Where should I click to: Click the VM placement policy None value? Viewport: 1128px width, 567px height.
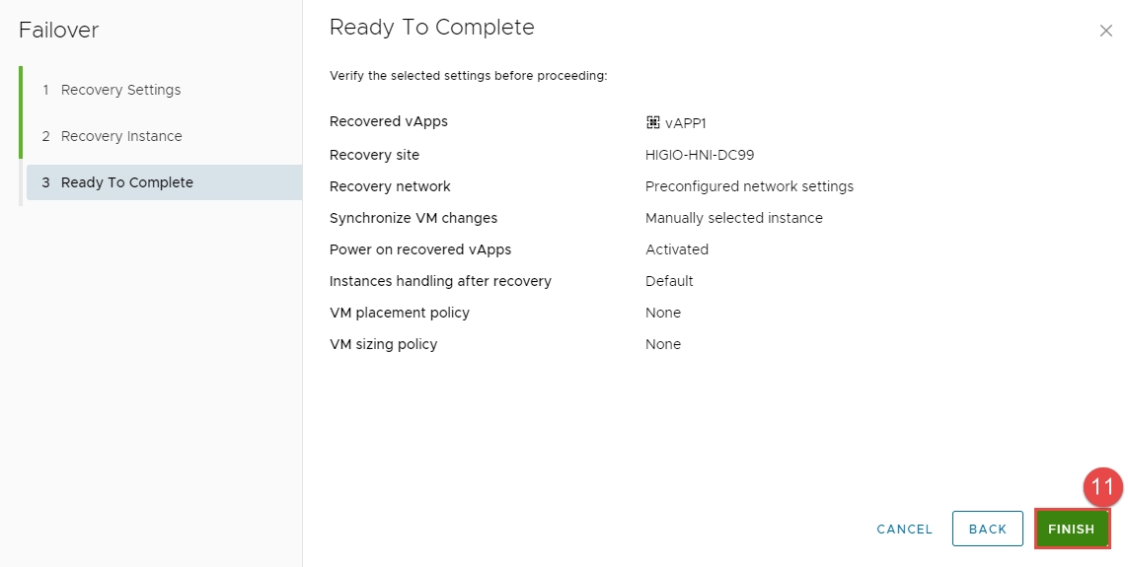[663, 313]
